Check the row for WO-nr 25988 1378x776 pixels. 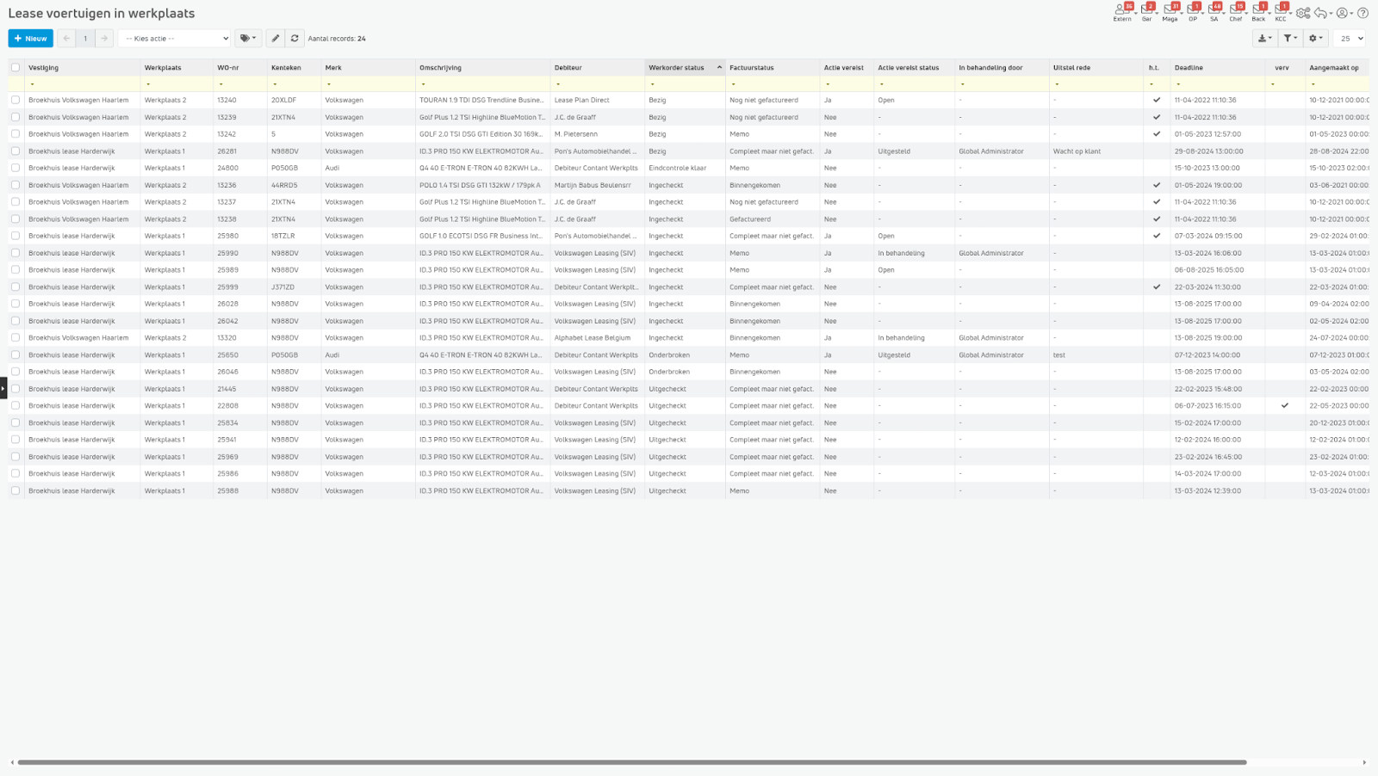pyautogui.click(x=16, y=490)
